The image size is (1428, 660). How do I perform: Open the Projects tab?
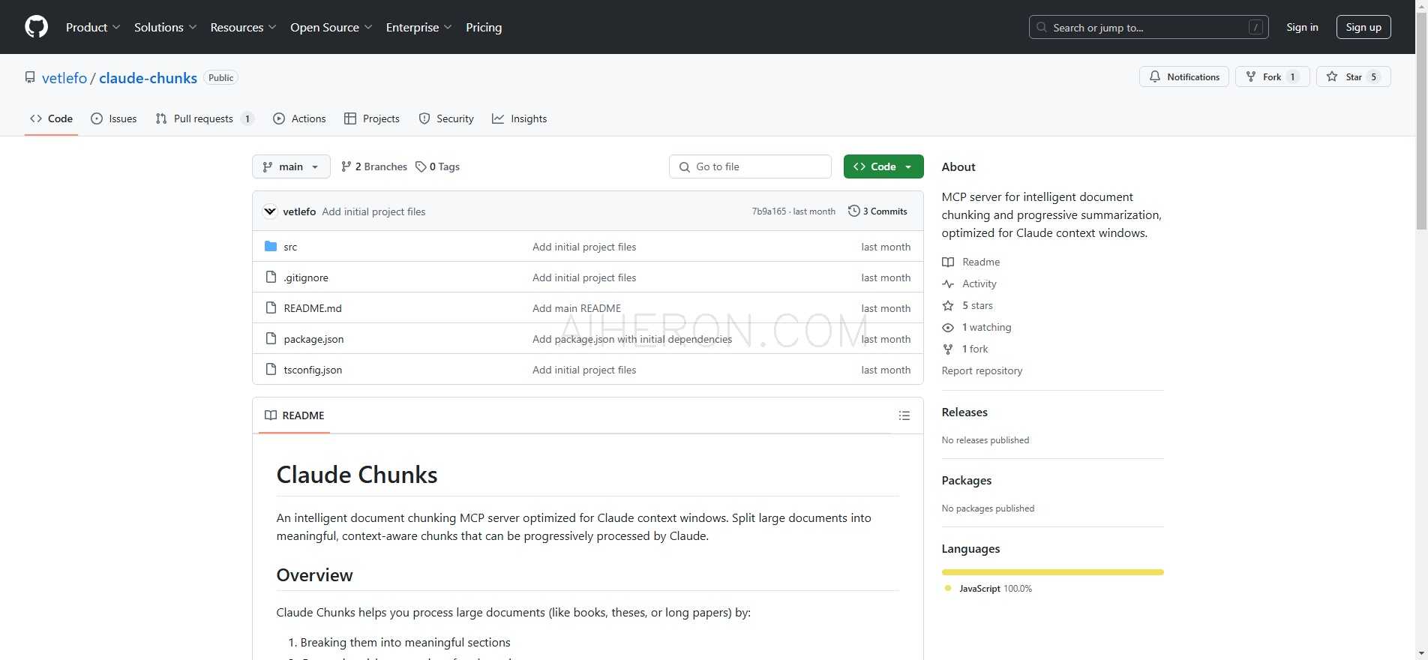[x=372, y=118]
